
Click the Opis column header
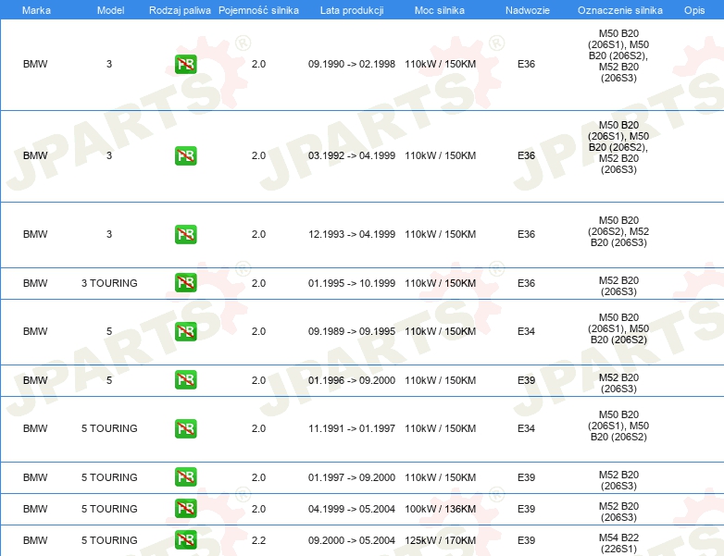pos(693,9)
